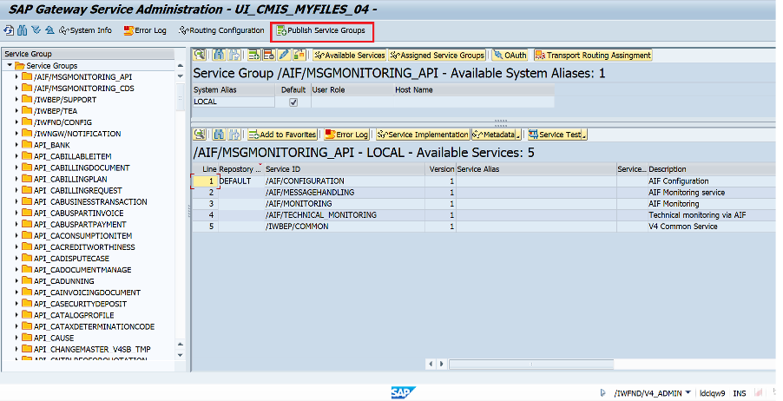
Task: Click the binoculars find icon beside refresh
Action: tap(22, 30)
